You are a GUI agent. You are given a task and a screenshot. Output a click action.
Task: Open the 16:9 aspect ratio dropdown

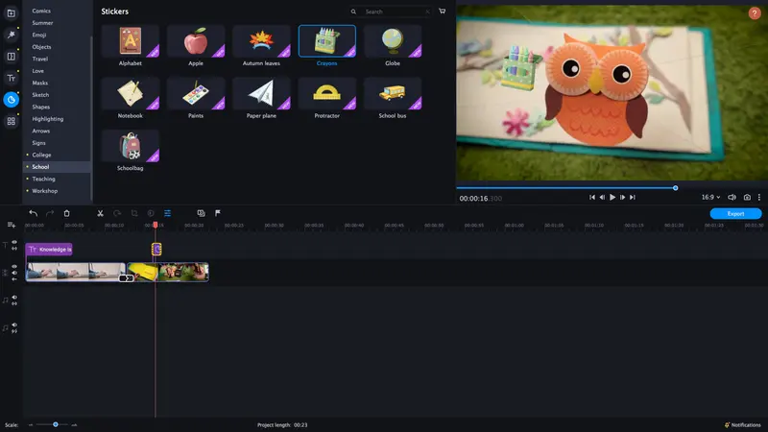pos(710,197)
